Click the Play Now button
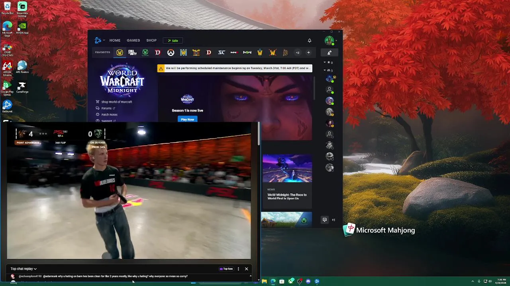 [187, 119]
